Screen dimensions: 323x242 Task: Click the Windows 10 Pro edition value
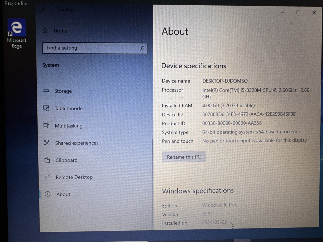pos(219,205)
